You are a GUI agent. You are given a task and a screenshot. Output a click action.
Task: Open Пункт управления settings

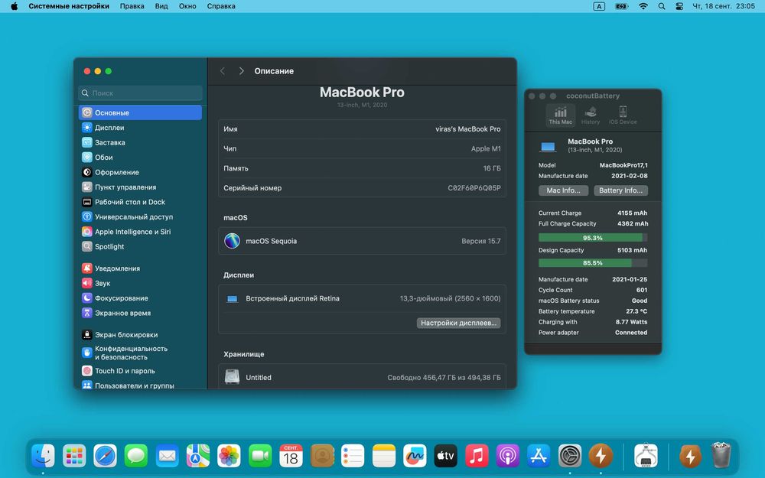pyautogui.click(x=140, y=187)
